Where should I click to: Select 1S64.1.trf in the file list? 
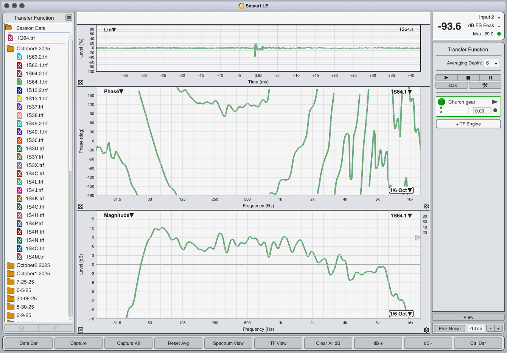[x=36, y=82]
